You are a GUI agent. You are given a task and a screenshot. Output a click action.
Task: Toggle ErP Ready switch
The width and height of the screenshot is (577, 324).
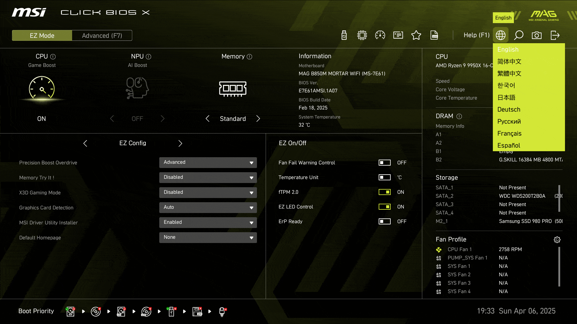coord(385,221)
